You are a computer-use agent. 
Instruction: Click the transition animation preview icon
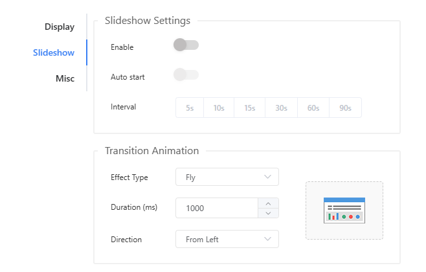point(344,210)
